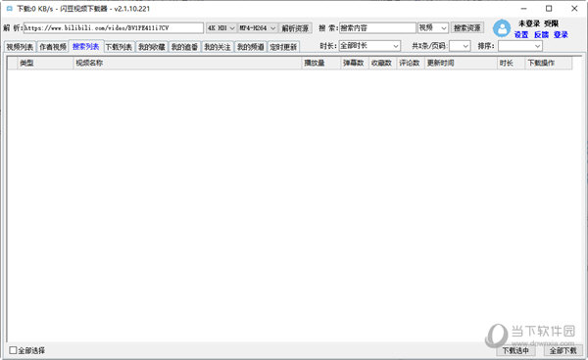Click the 时长 column header
The height and width of the screenshot is (360, 588).
tap(511, 63)
